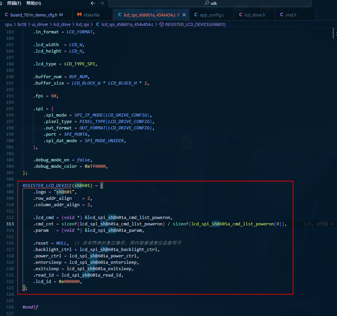Click the NULL value on line 316
337x316 pixels.
61,243
